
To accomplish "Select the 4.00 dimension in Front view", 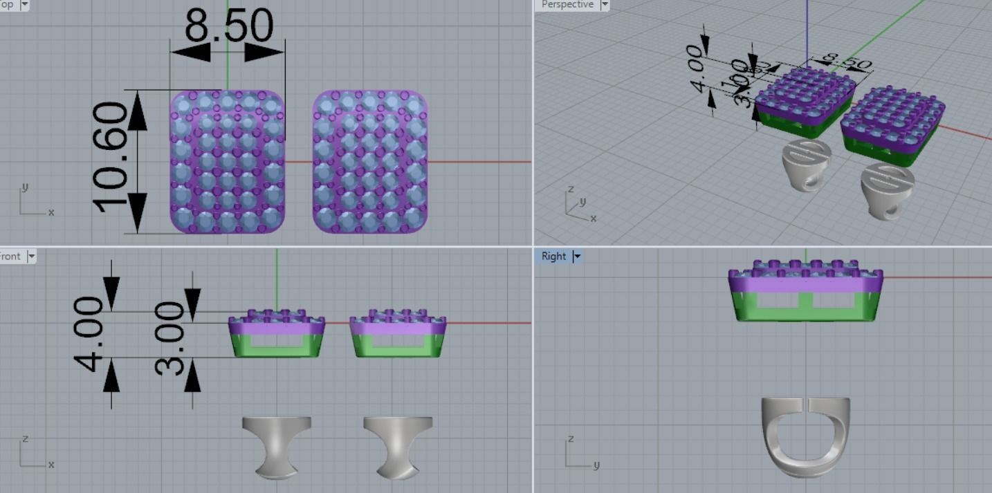I will tap(90, 333).
